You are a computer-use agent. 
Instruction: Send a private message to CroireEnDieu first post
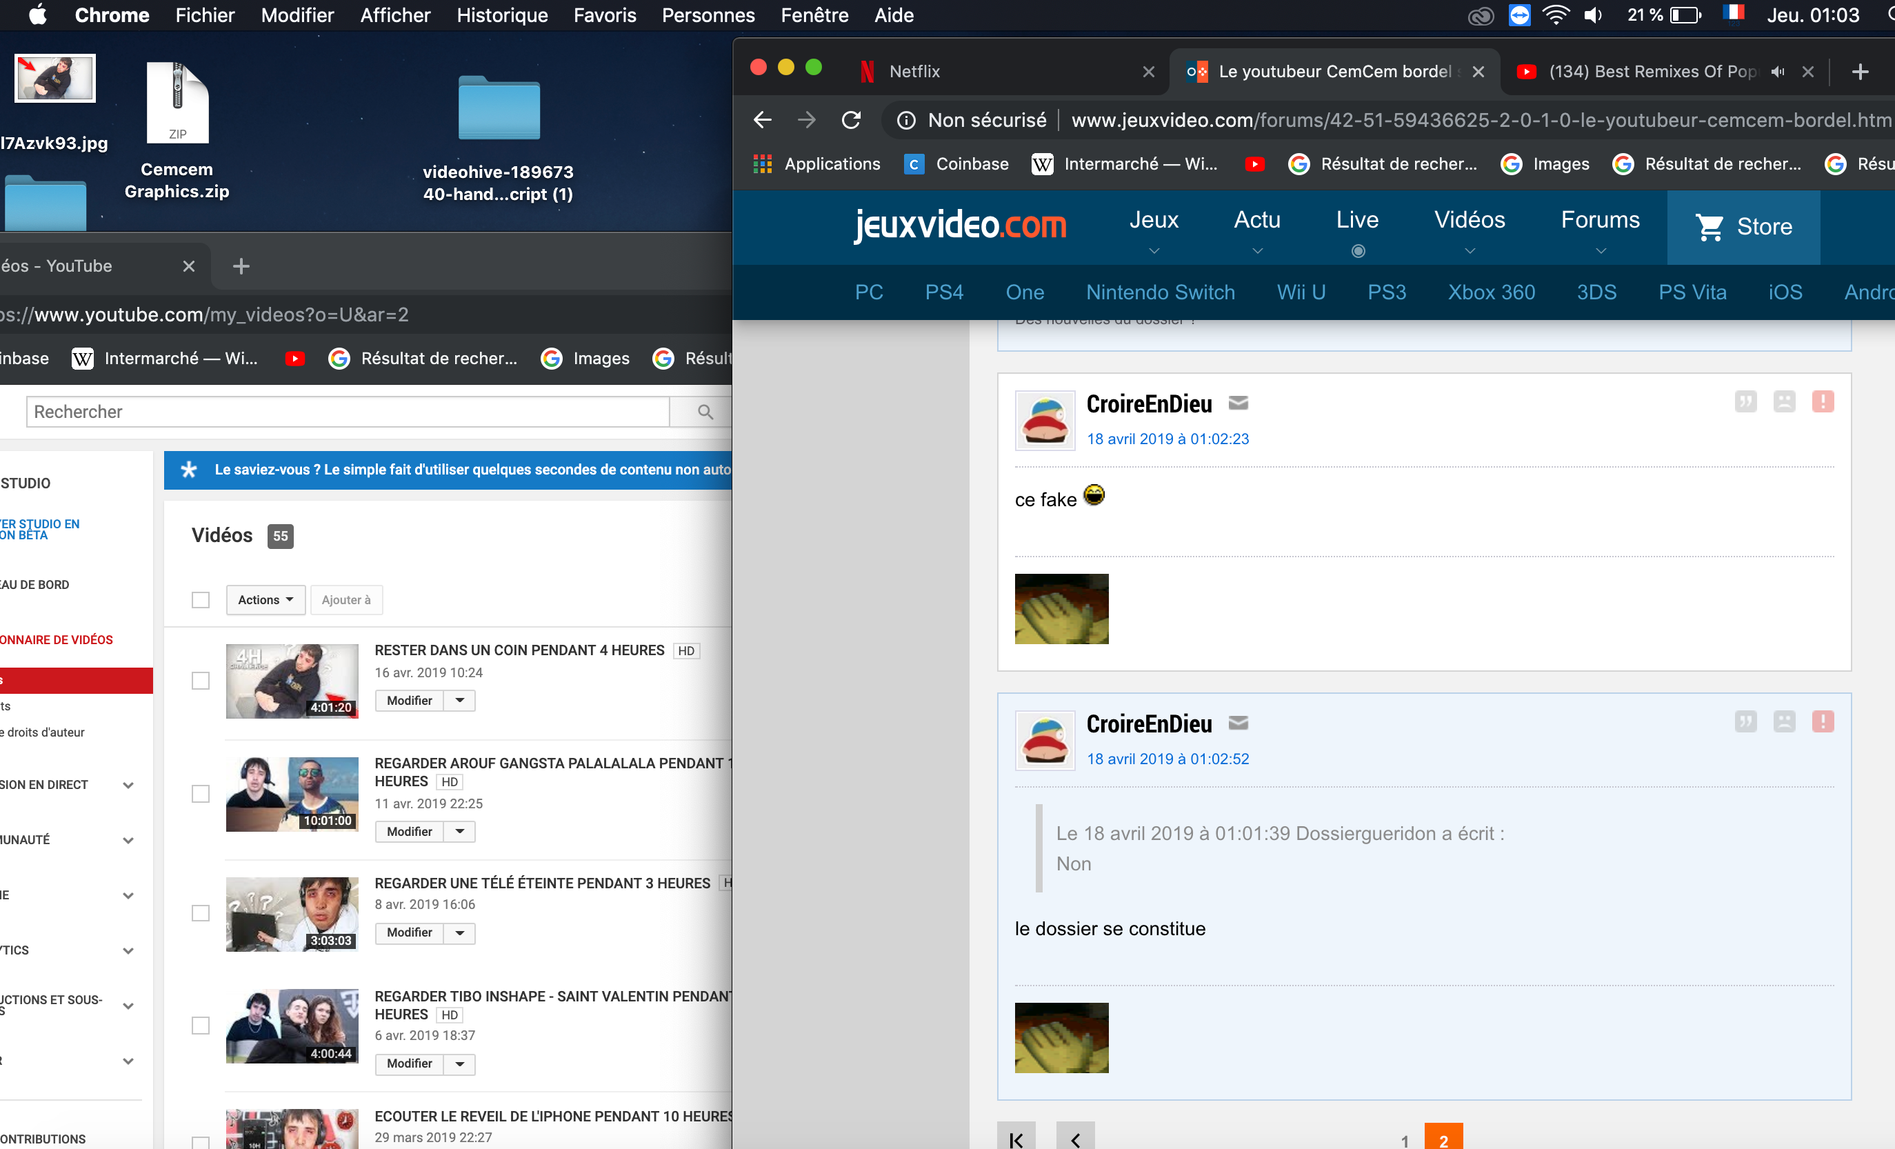pos(1239,403)
